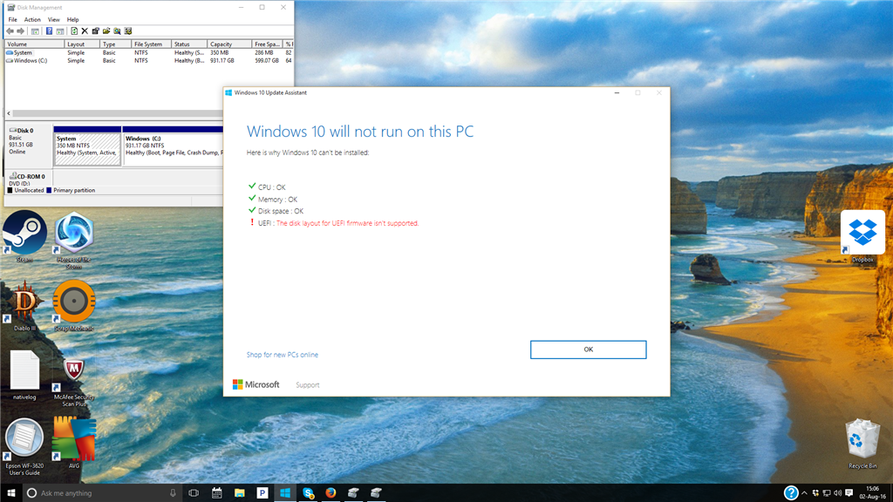Image resolution: width=893 pixels, height=502 pixels.
Task: Open Firefox from the taskbar
Action: tap(331, 493)
